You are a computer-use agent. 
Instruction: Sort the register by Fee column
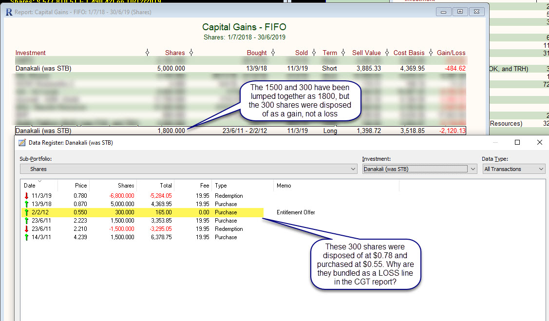(x=205, y=186)
